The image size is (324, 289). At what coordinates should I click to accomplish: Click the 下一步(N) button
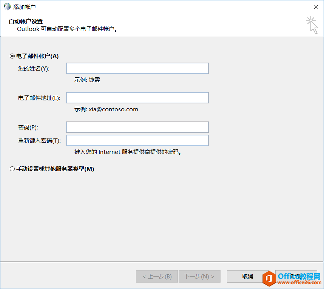click(x=199, y=276)
